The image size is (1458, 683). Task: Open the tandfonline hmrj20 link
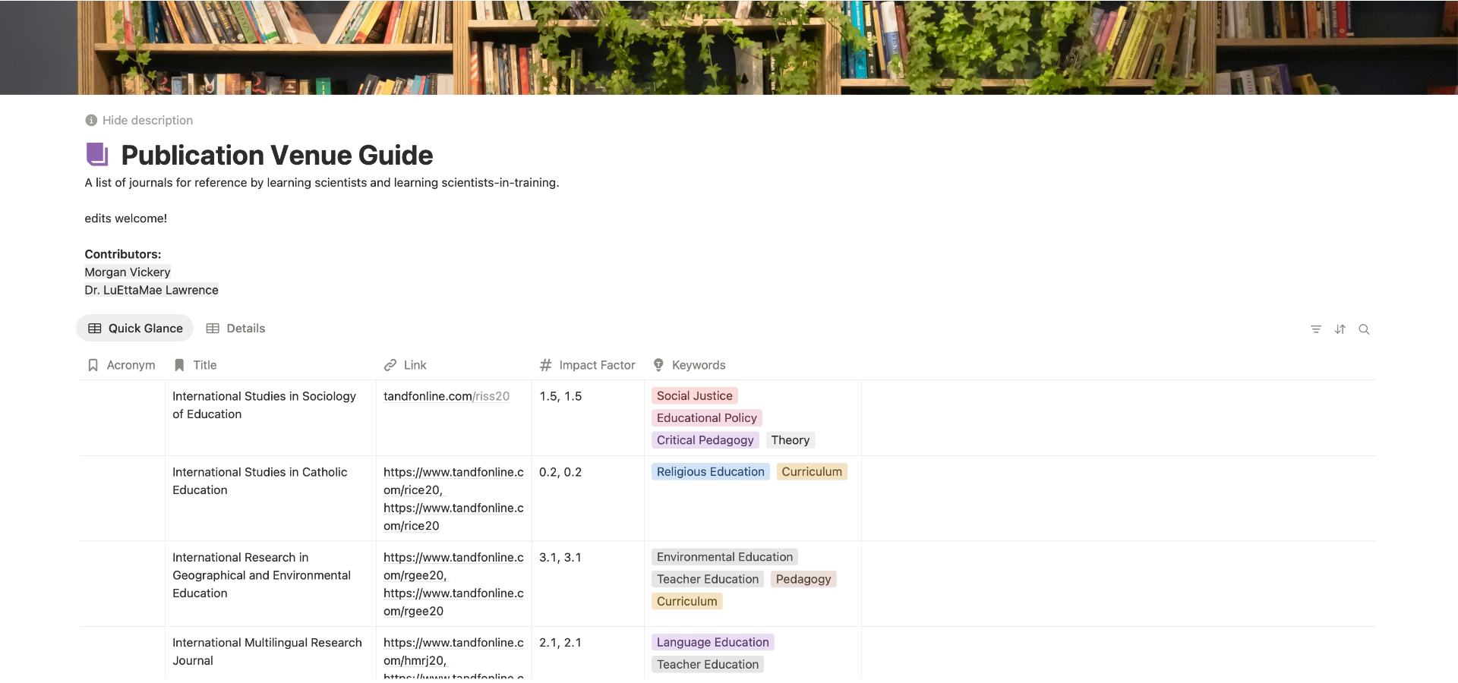(453, 651)
